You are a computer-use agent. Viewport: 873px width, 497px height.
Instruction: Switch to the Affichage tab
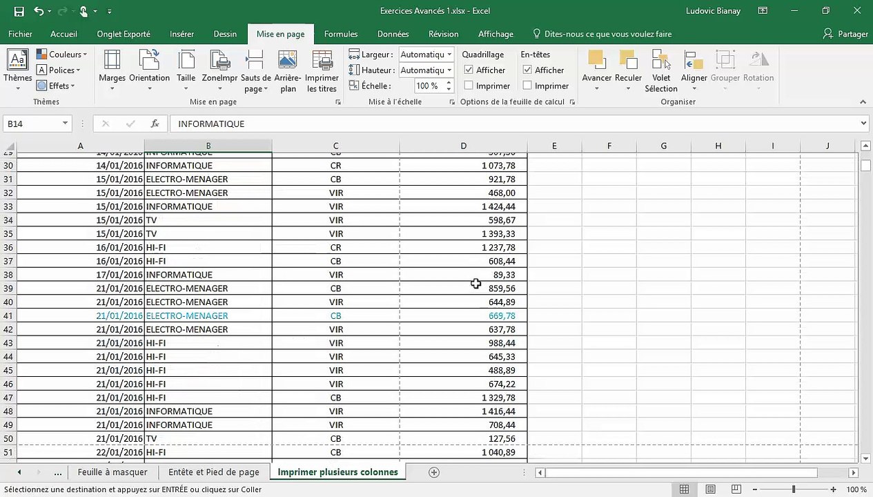tap(496, 34)
